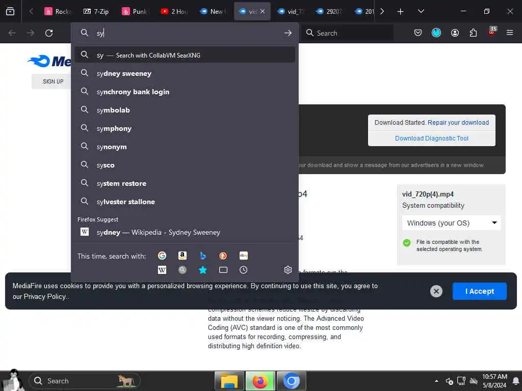The width and height of the screenshot is (522, 391).
Task: Choose the 'symbolab' suggestion
Action: coord(185,110)
